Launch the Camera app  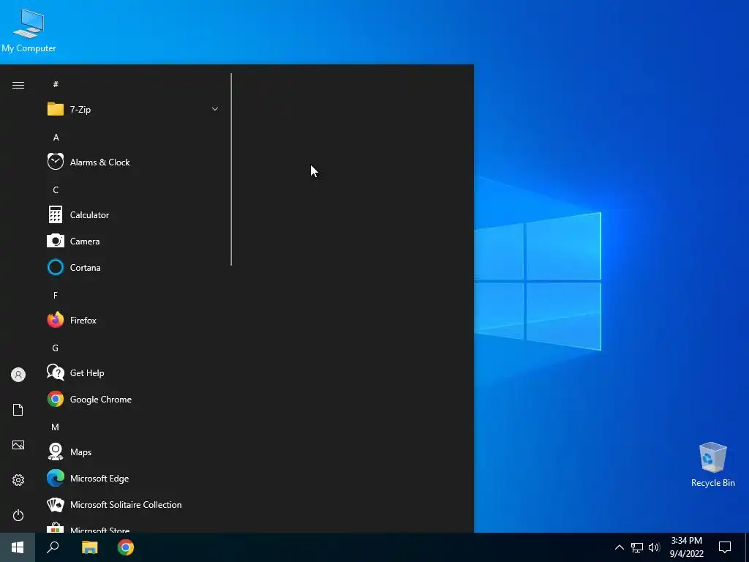(x=134, y=241)
